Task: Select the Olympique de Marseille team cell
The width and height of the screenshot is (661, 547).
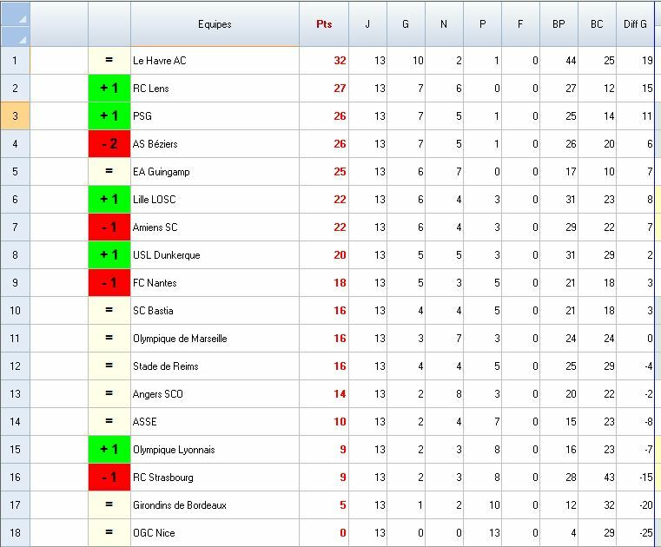Action: pyautogui.click(x=215, y=339)
